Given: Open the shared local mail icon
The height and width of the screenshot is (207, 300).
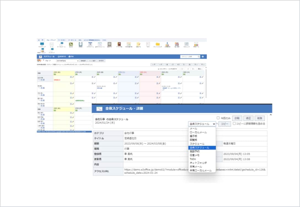Looking at the screenshot, I should coord(42,50).
